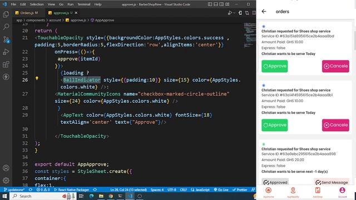Image resolution: width=356 pixels, height=200 pixels.
Task: Open errors and warnings count in status bar
Action: click(x=43, y=190)
